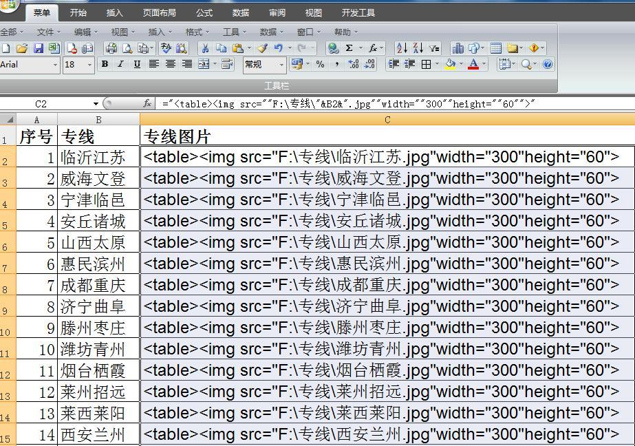The width and height of the screenshot is (635, 446).
Task: Click the Percent style icon
Action: (320, 64)
